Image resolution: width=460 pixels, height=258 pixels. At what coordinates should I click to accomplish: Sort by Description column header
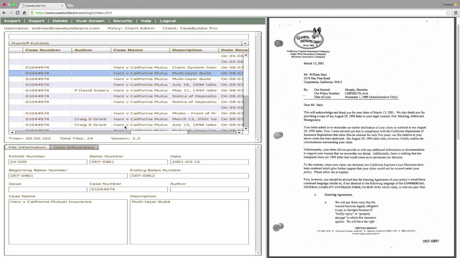[194, 50]
